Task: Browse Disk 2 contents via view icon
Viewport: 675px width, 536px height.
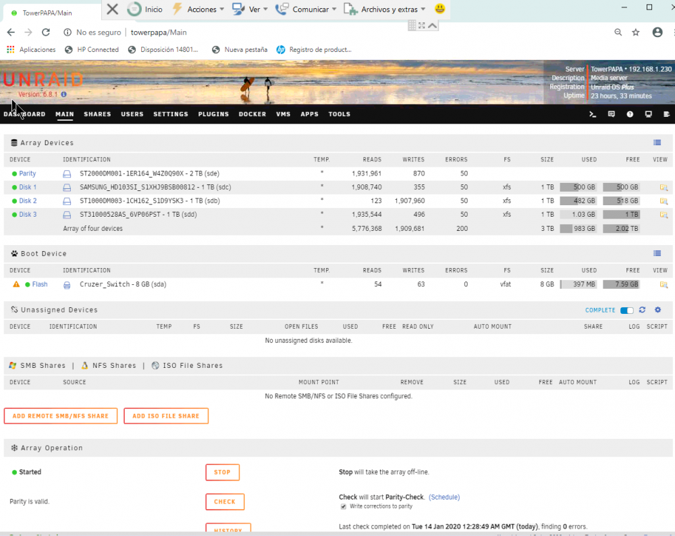Action: [x=664, y=201]
